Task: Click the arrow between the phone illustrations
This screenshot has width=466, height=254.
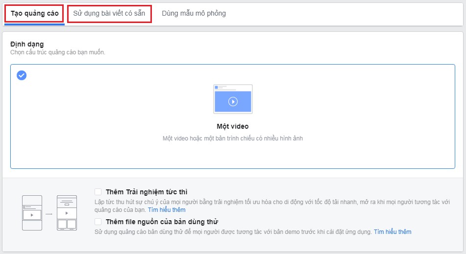Action: click(x=49, y=213)
